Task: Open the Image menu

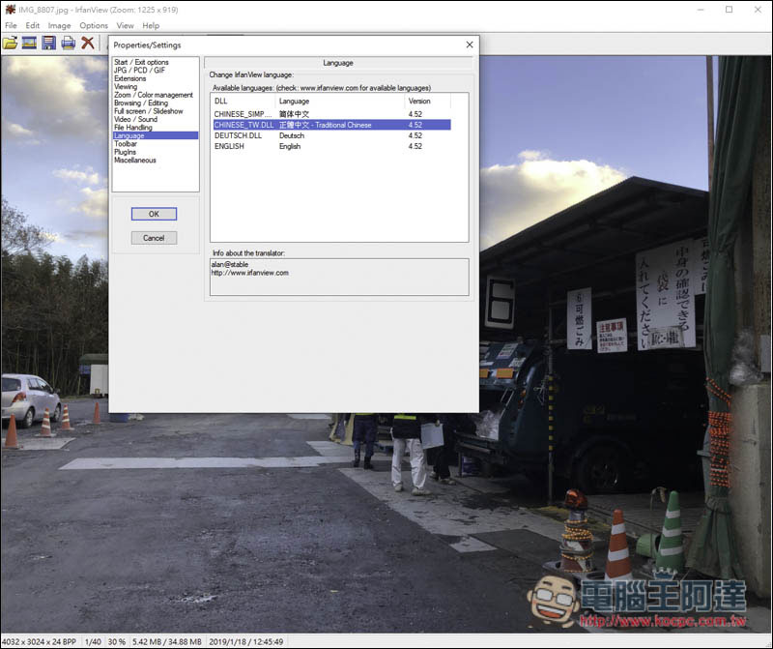Action: (59, 25)
